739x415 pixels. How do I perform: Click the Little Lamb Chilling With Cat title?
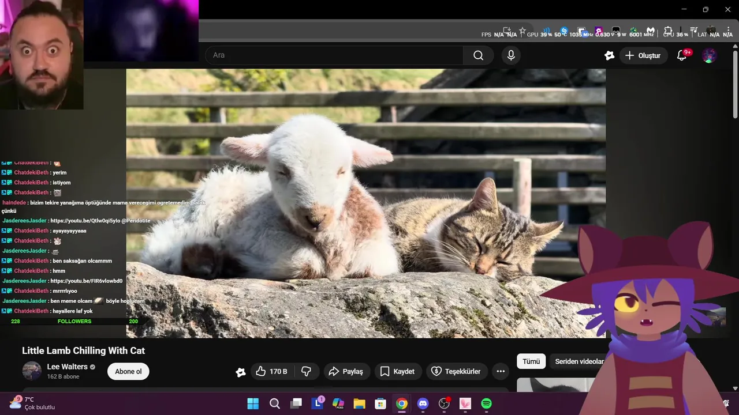pyautogui.click(x=83, y=350)
